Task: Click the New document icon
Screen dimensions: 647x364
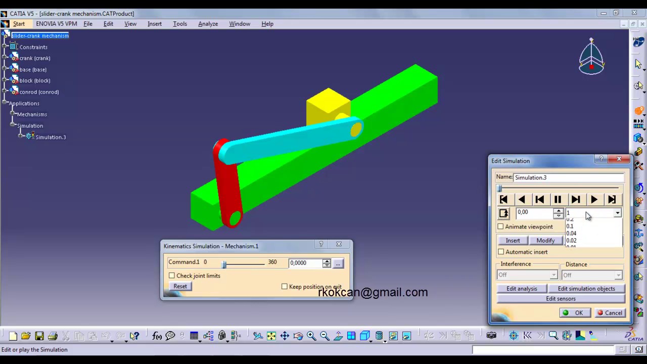Action: (x=13, y=336)
